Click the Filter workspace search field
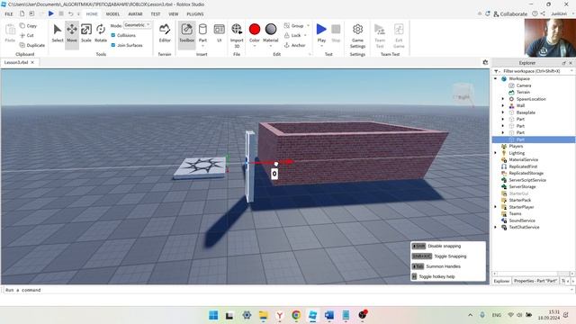The height and width of the screenshot is (324, 576). 534,71
